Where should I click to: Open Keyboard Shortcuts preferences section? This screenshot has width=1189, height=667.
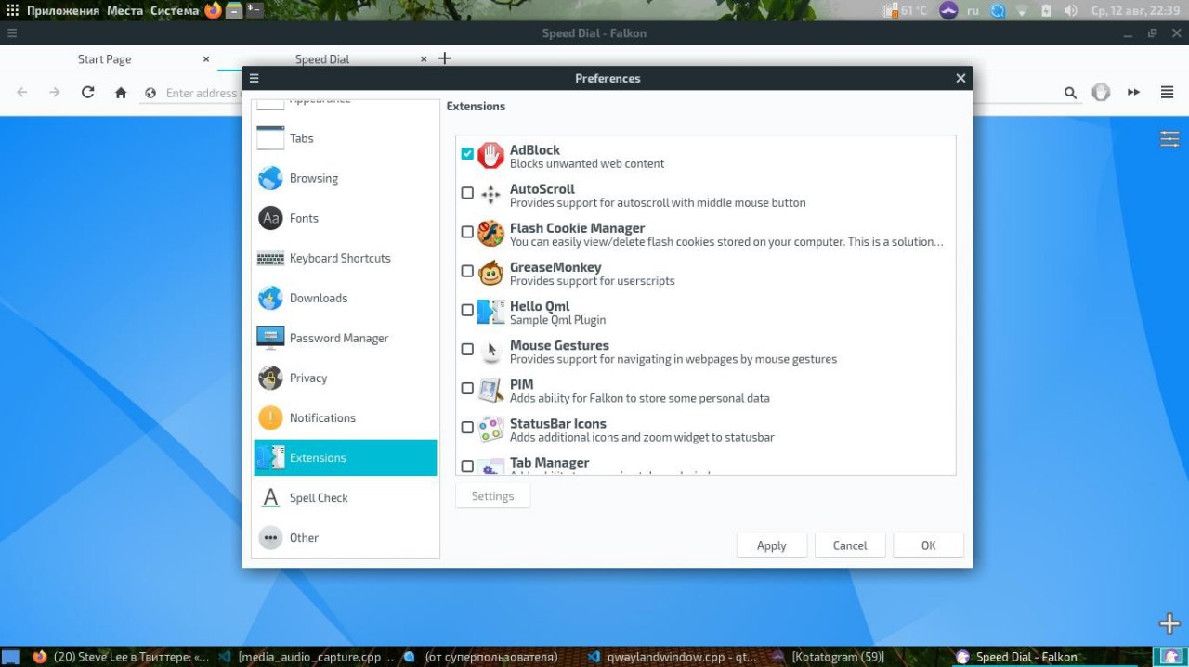point(346,258)
